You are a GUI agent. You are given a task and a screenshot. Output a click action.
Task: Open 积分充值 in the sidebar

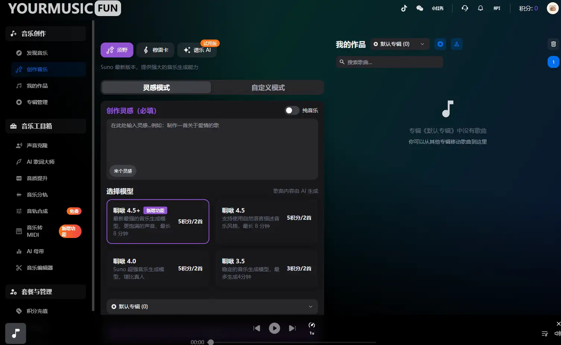[48, 311]
